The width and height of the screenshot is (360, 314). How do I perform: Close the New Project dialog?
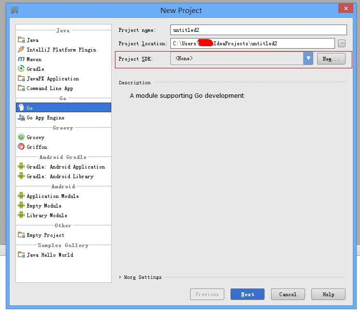tap(346, 9)
